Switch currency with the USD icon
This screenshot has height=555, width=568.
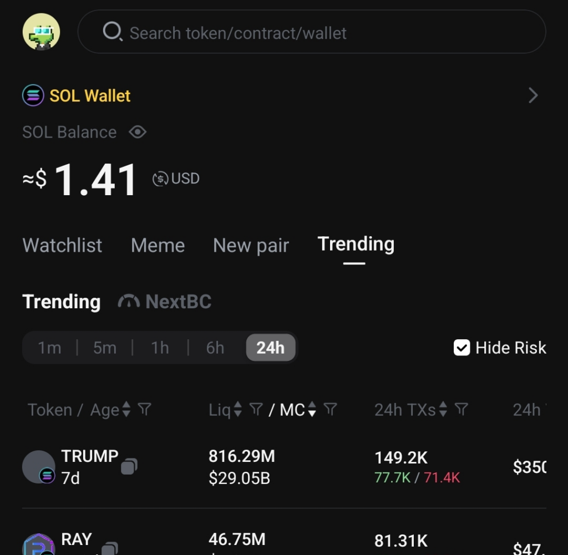point(160,179)
